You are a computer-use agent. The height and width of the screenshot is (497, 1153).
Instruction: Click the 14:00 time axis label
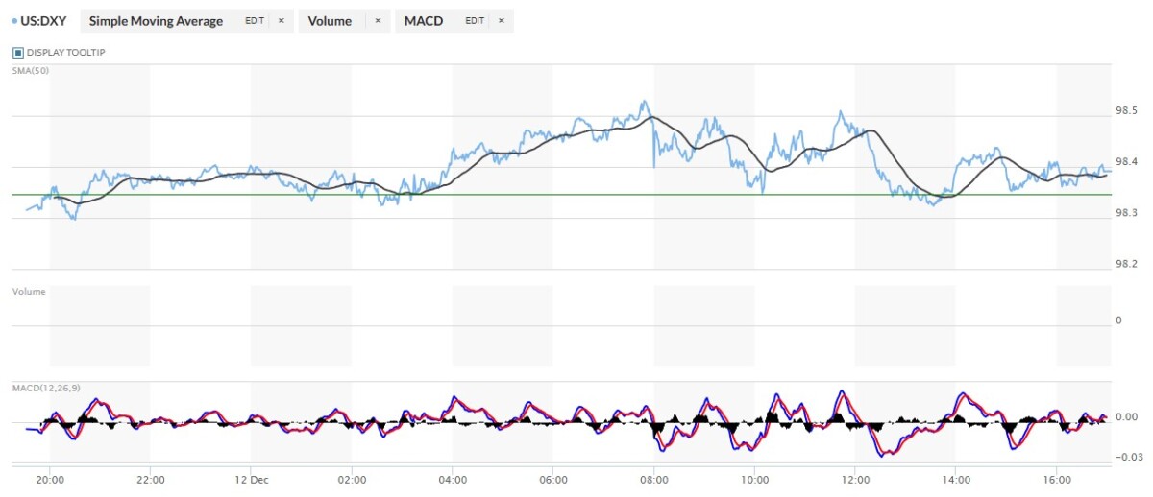(x=955, y=480)
